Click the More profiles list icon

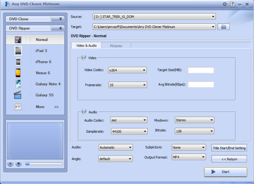(x=18, y=107)
